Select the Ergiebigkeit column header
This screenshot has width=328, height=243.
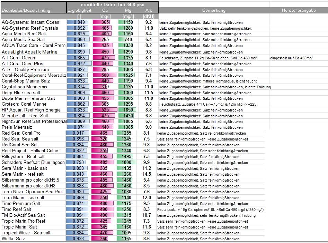(79, 10)
